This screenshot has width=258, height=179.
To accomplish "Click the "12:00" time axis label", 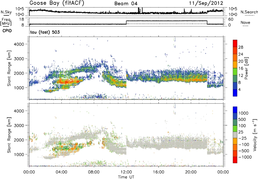I will (x=126, y=172).
